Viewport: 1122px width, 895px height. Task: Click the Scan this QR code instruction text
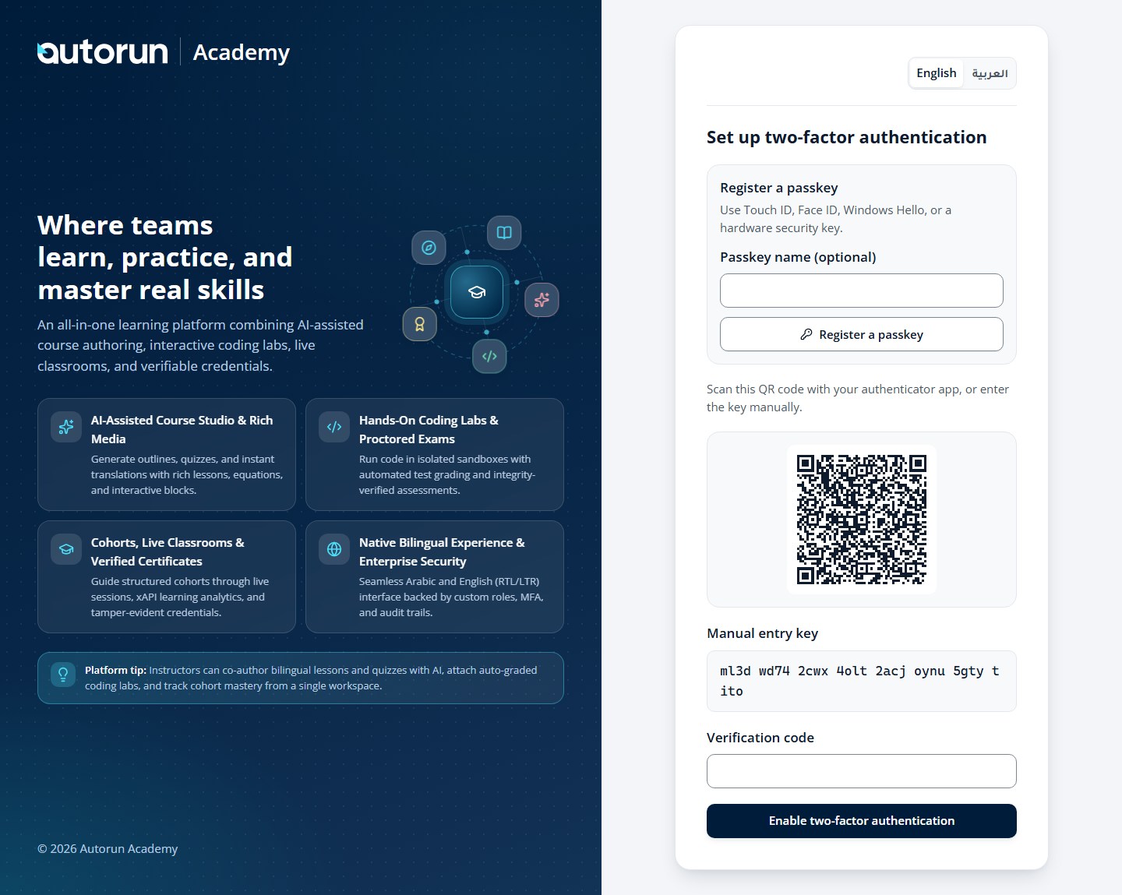(x=858, y=398)
